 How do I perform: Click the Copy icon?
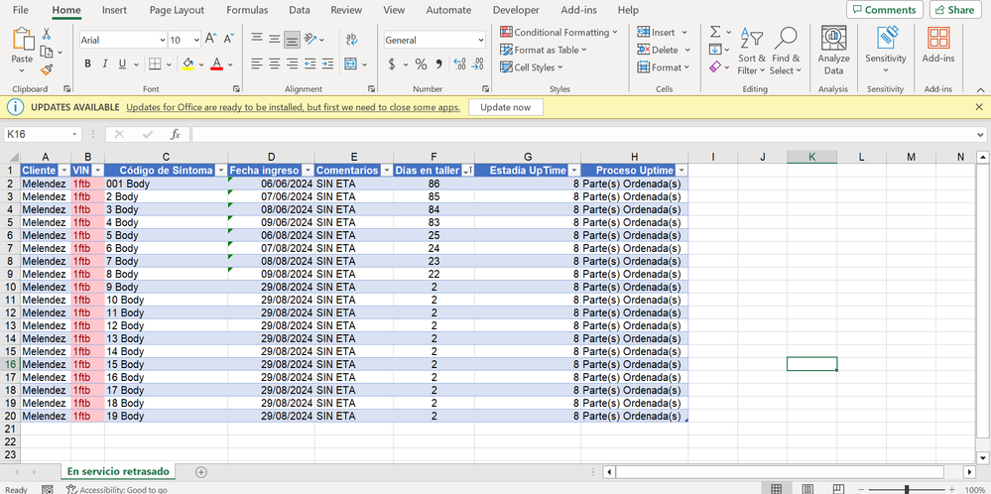pos(47,52)
